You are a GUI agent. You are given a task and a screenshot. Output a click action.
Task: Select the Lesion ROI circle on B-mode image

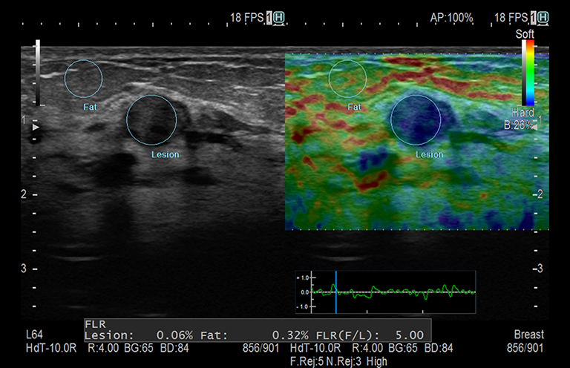(x=151, y=119)
